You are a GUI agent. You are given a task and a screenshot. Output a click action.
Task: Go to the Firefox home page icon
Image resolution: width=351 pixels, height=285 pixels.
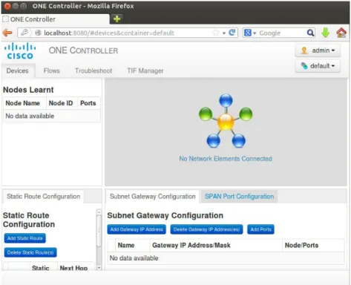pyautogui.click(x=341, y=33)
